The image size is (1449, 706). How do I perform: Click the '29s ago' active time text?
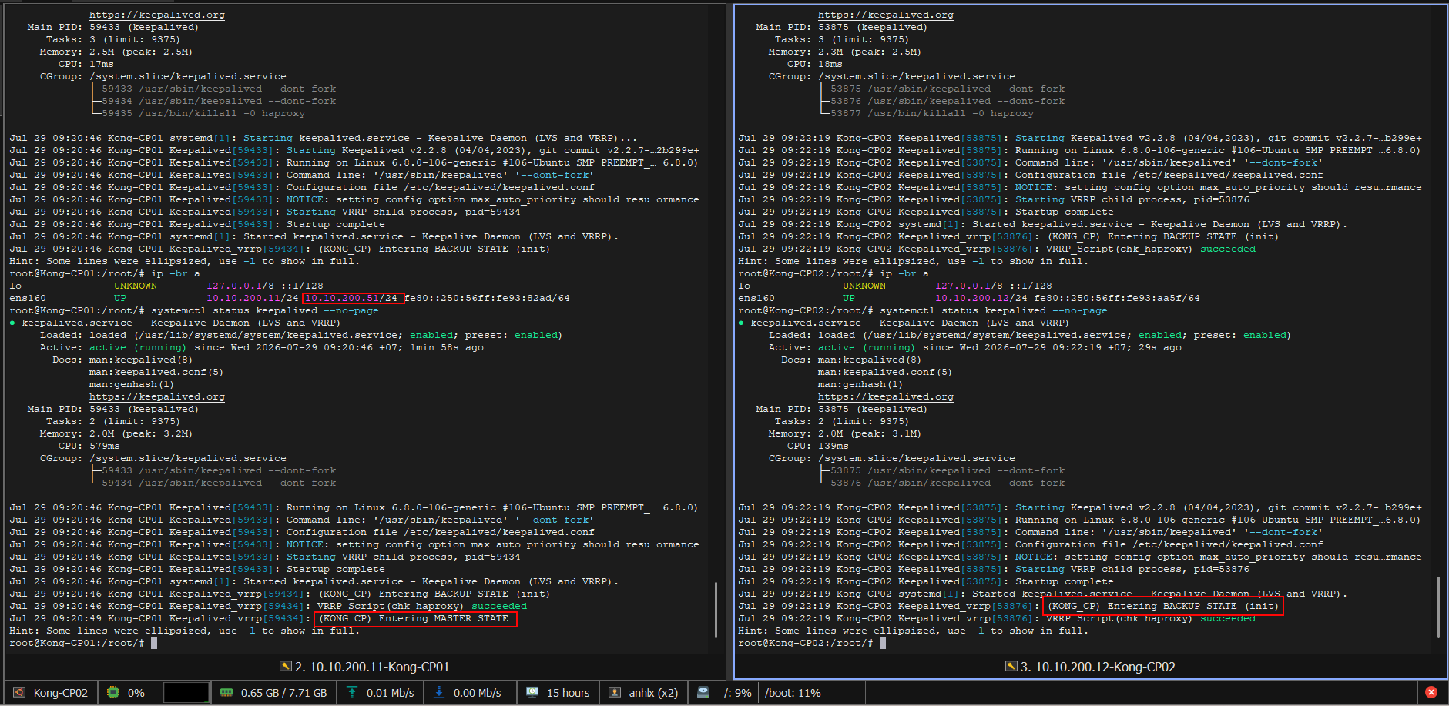[1160, 347]
